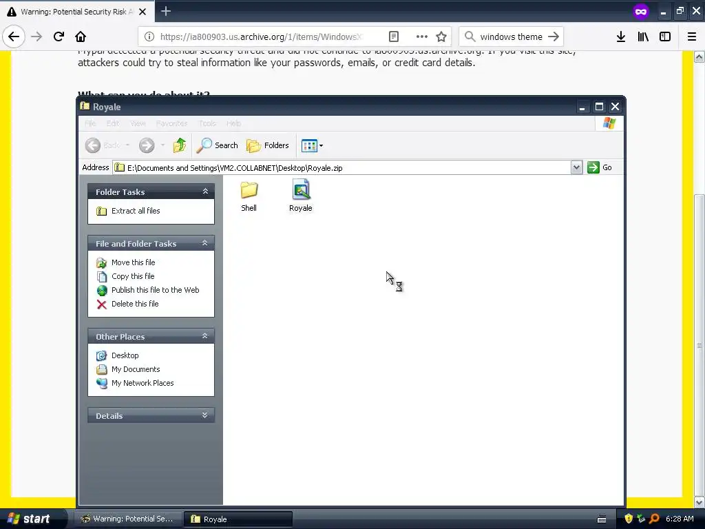Click Move this file

(x=133, y=262)
